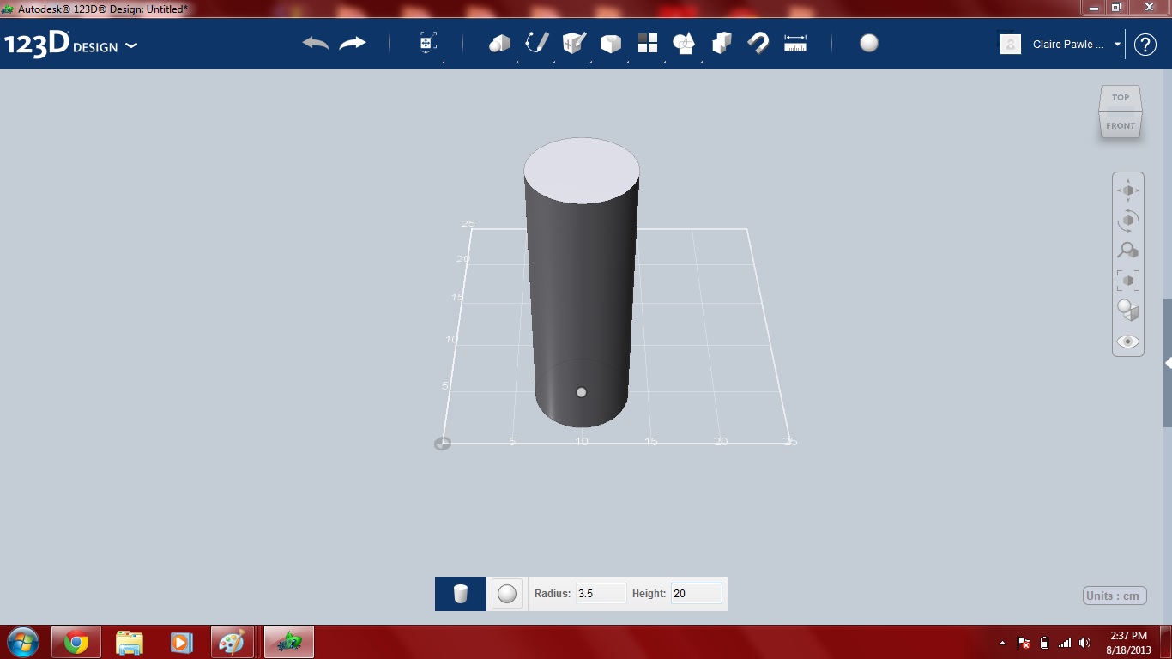Screen dimensions: 1172x659
Task: Expand the Claire Pawle account dropdown
Action: [x=1117, y=45]
